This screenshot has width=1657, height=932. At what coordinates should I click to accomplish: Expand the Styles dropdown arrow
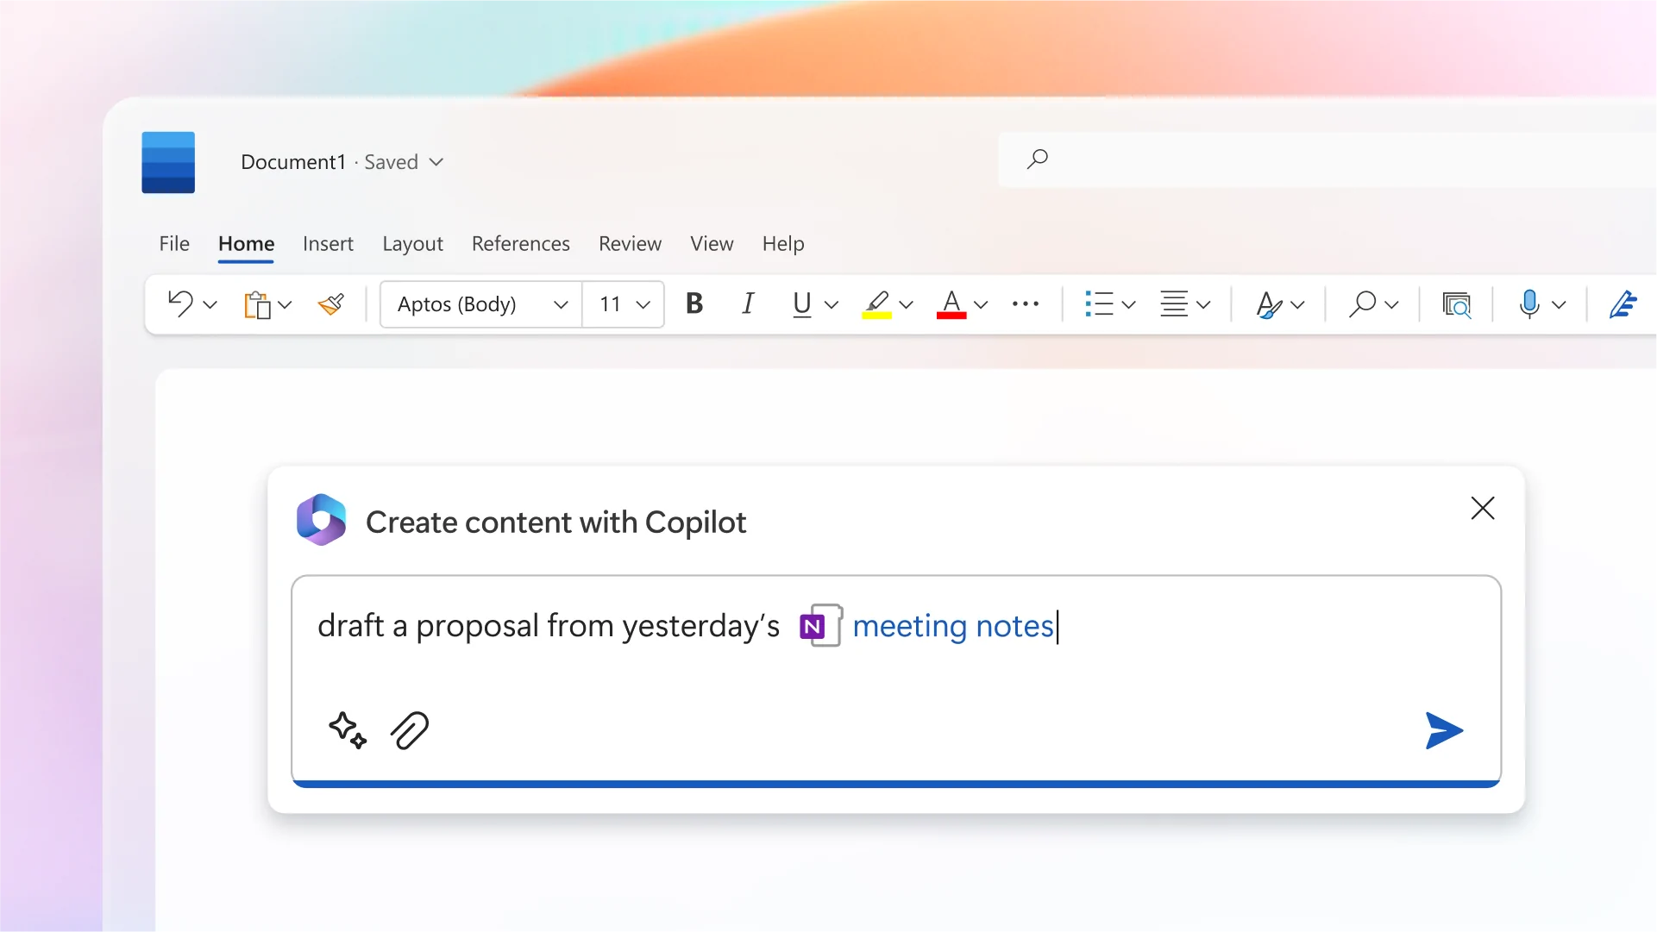pyautogui.click(x=1298, y=304)
